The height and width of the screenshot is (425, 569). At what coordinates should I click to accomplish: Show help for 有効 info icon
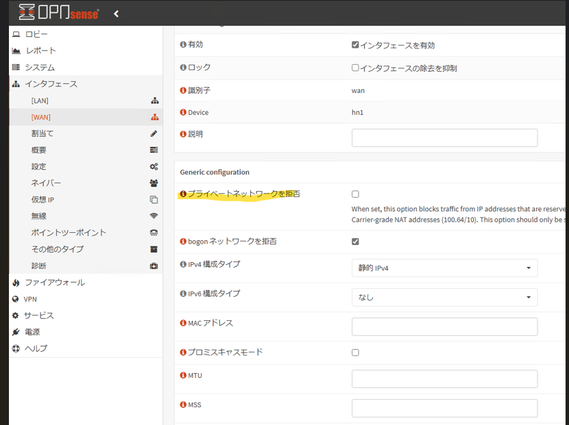(x=183, y=44)
